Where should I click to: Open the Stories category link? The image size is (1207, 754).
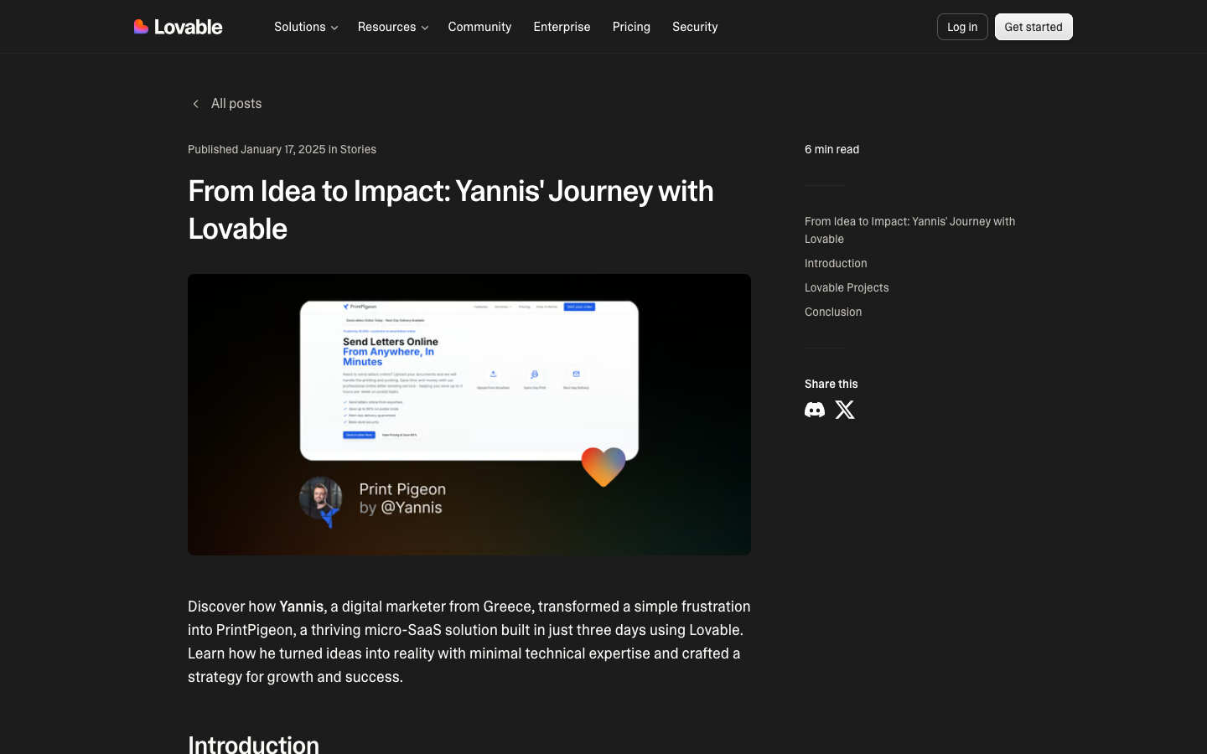point(358,149)
